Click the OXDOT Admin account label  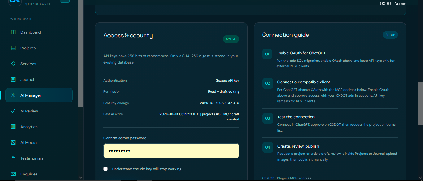[393, 4]
